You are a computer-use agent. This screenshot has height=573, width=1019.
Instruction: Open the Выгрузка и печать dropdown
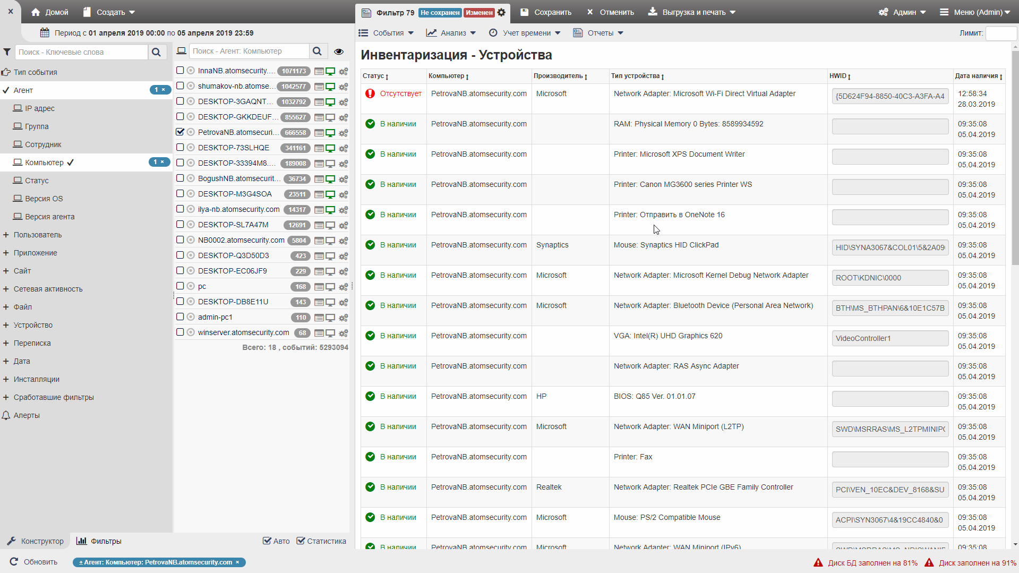(692, 12)
